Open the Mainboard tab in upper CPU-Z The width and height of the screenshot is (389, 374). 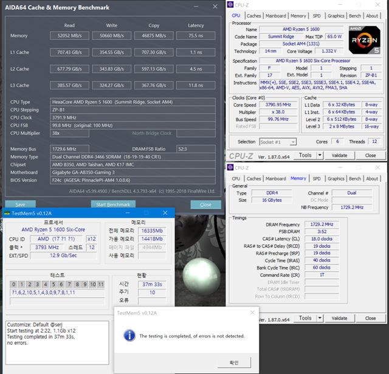coord(275,16)
